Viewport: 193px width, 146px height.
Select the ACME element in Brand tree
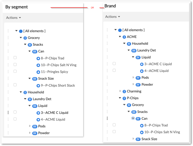132,37
